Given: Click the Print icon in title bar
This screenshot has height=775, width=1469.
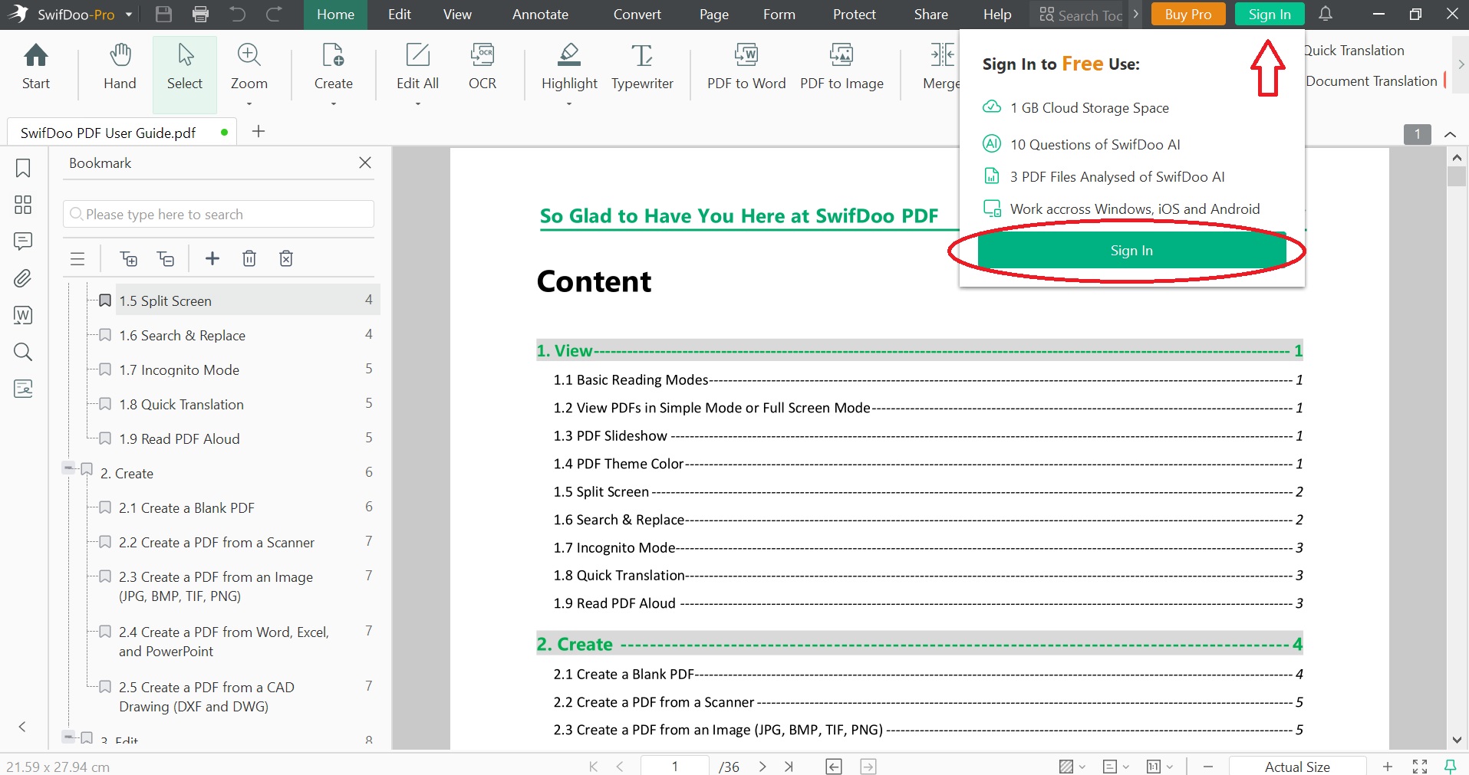Looking at the screenshot, I should coord(201,14).
